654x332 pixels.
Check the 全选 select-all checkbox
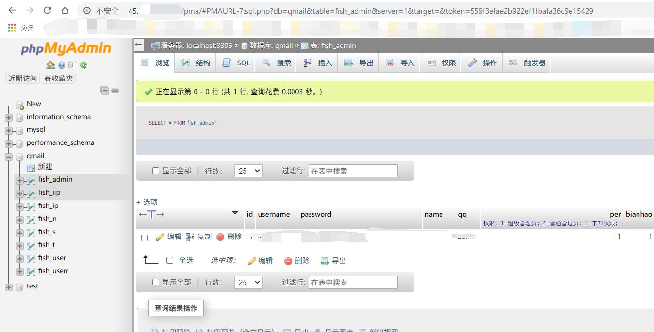pyautogui.click(x=170, y=260)
